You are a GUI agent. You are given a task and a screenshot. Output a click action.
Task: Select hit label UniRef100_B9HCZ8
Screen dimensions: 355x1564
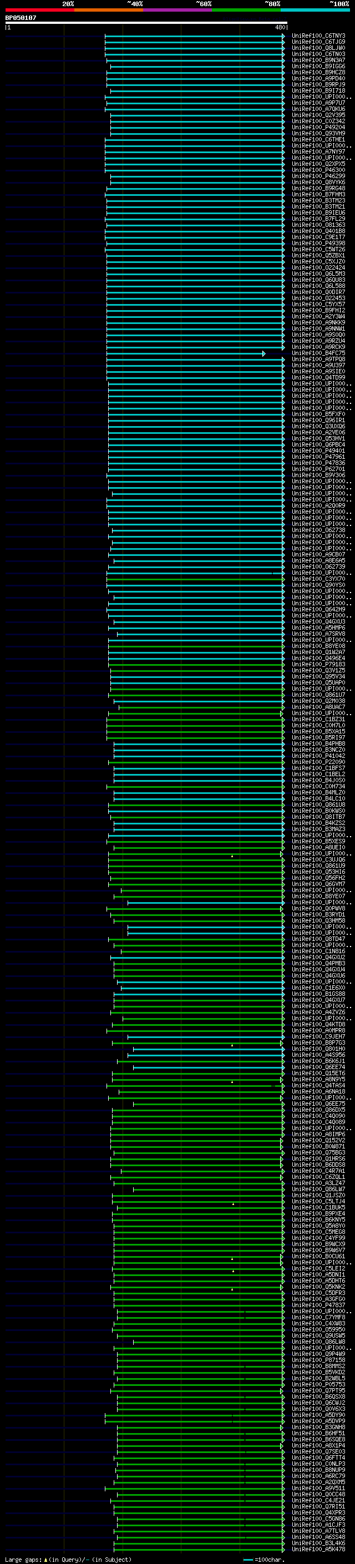[318, 72]
